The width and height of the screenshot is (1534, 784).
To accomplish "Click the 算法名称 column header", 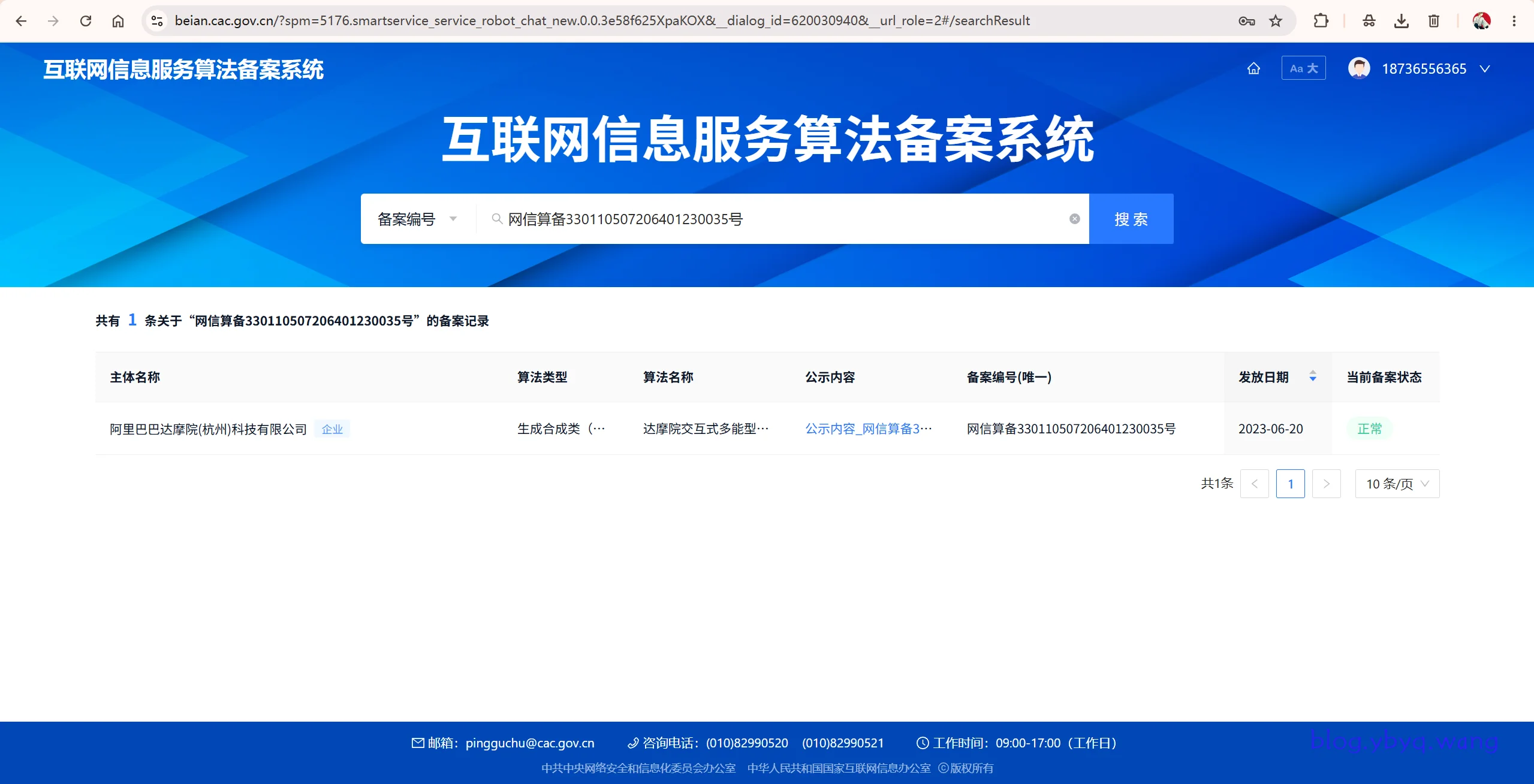I will click(x=668, y=377).
